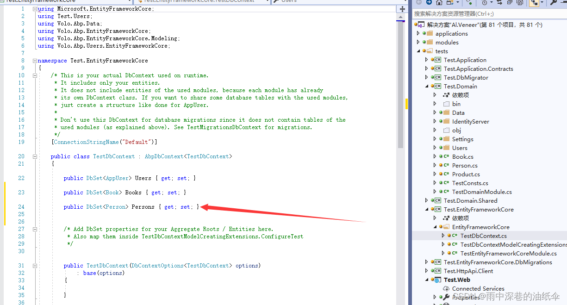567x305 pixels.
Task: Click in the Solution Explorer search box
Action: (x=489, y=14)
